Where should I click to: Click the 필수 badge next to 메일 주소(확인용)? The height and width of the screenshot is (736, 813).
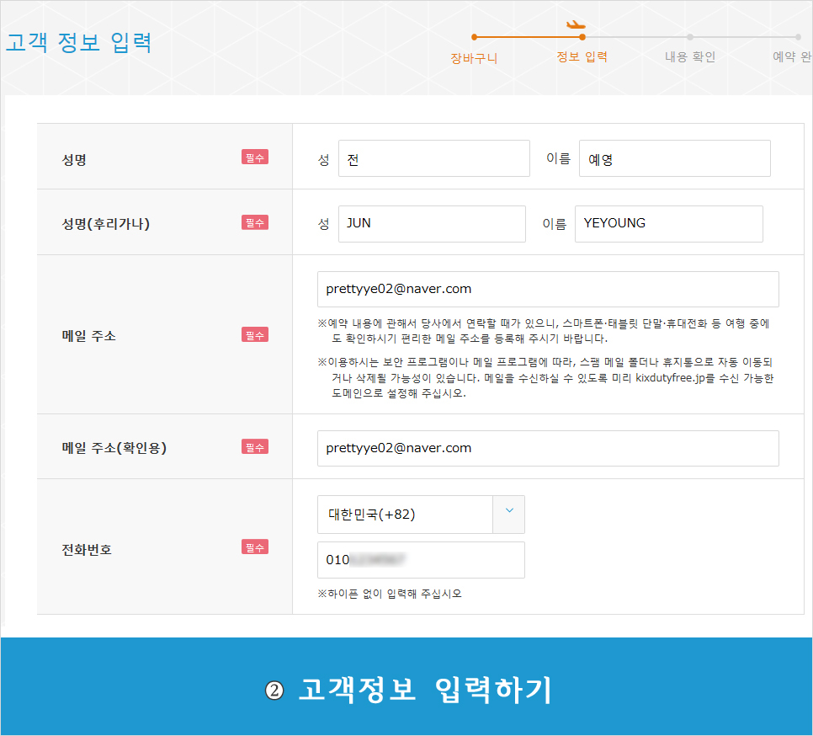tap(255, 447)
